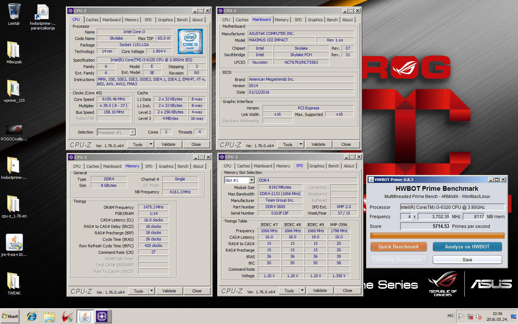The height and width of the screenshot is (324, 518).
Task: Open About tab in Mainboard CPU-Z window
Action: point(347,20)
